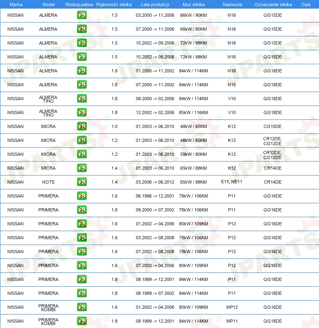Click CR14DE engine cell in the Note row

click(272, 182)
